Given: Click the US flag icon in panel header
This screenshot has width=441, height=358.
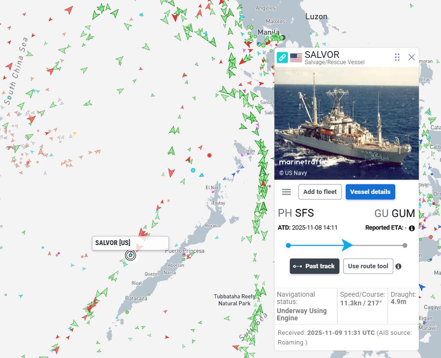Looking at the screenshot, I should (296, 58).
